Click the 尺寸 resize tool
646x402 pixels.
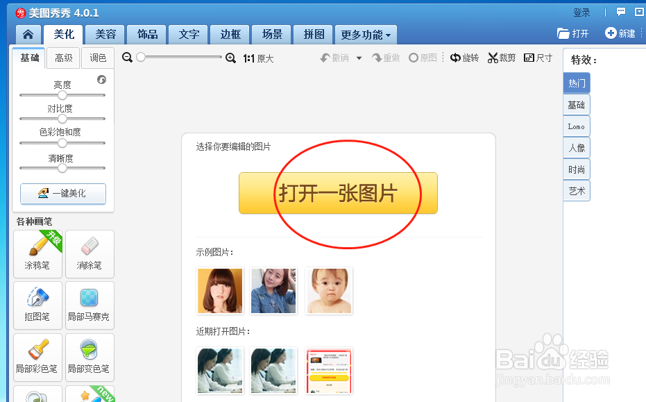coord(538,58)
